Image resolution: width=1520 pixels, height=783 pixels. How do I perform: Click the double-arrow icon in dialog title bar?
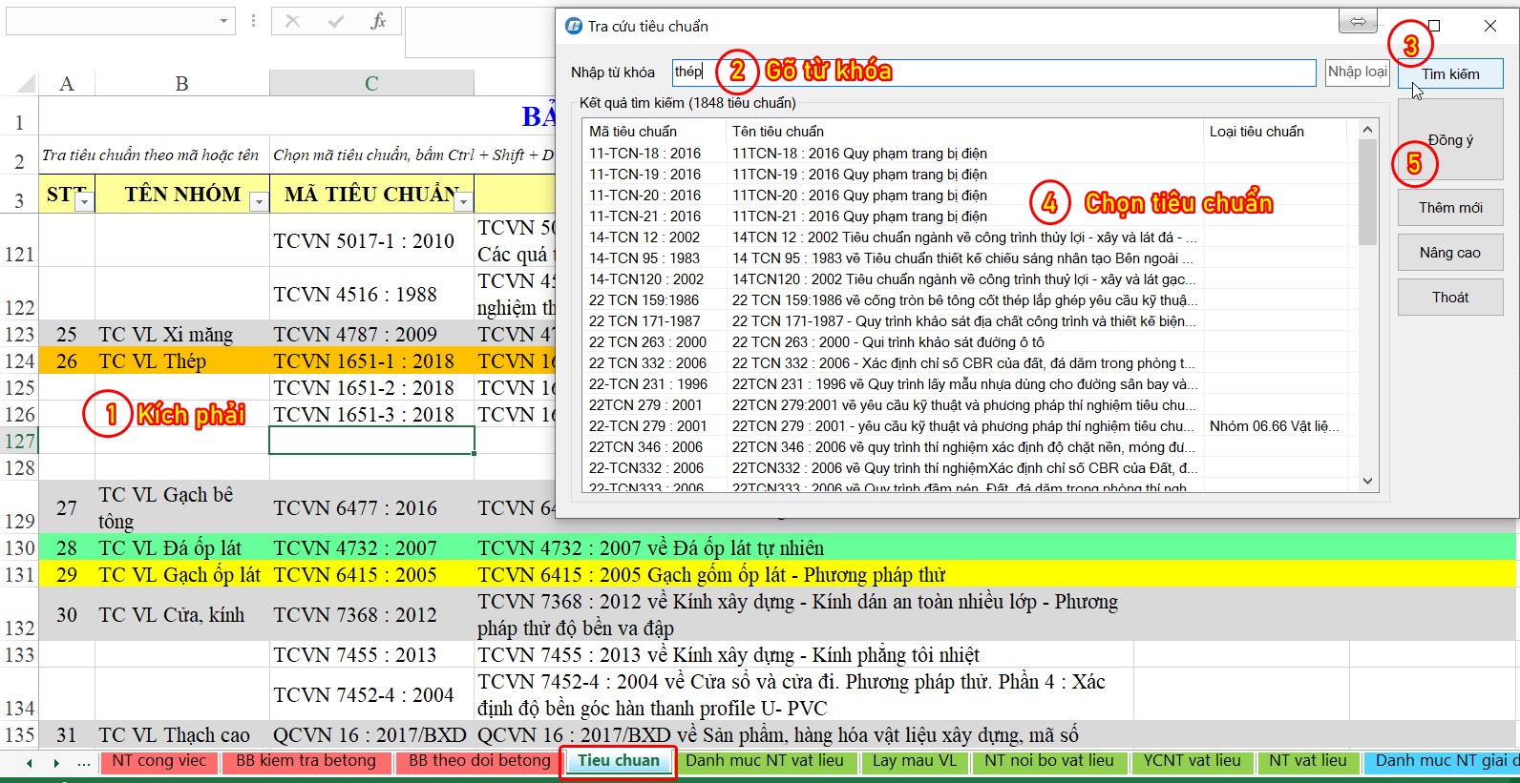point(1358,22)
